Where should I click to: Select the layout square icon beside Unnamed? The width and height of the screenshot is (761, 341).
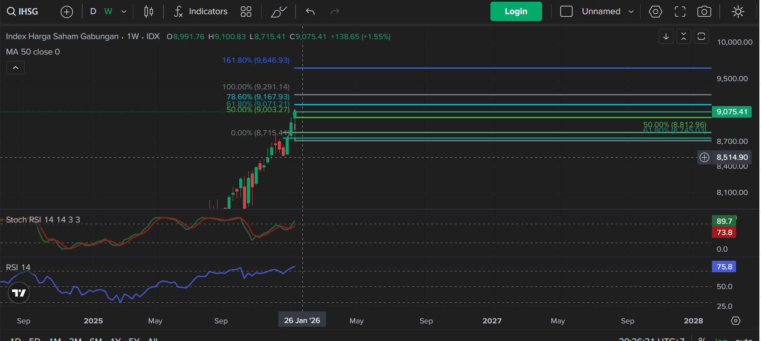(x=566, y=12)
